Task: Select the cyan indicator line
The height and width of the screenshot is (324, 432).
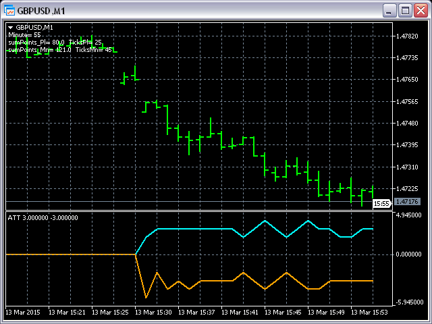Action: click(x=202, y=230)
